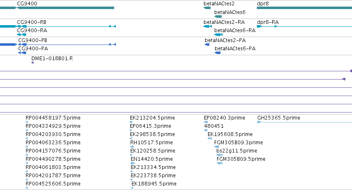Select the FGM305B09.3prime EST glyph
Viewport: 352px width, 190px height.
click(216, 147)
